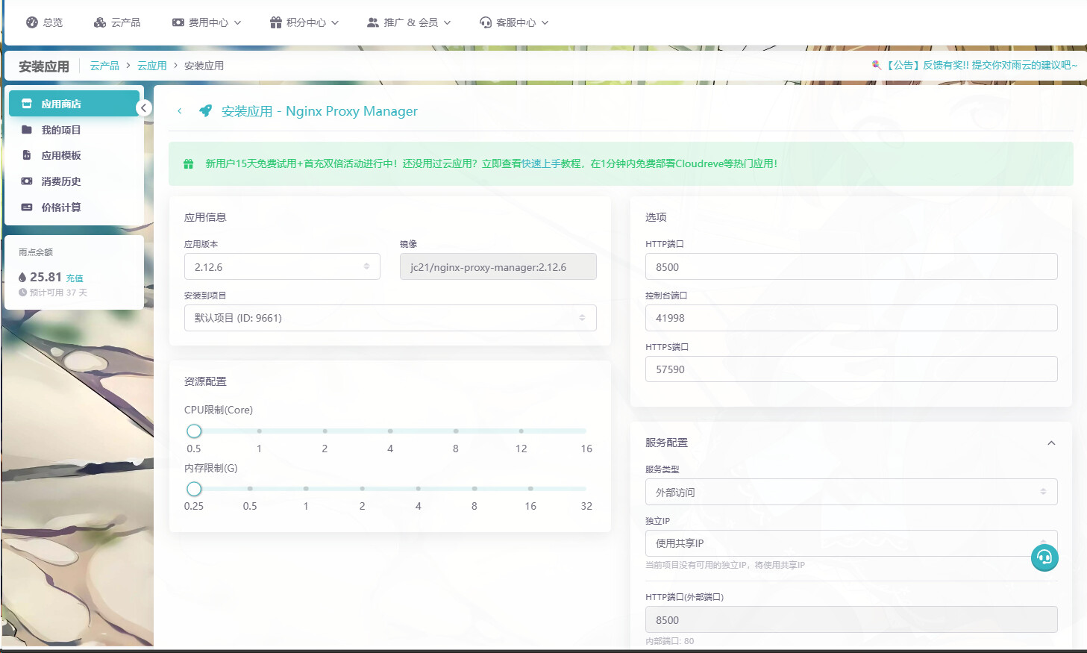
Task: Open the 应用版本 2.12.6 dropdown
Action: 282,267
